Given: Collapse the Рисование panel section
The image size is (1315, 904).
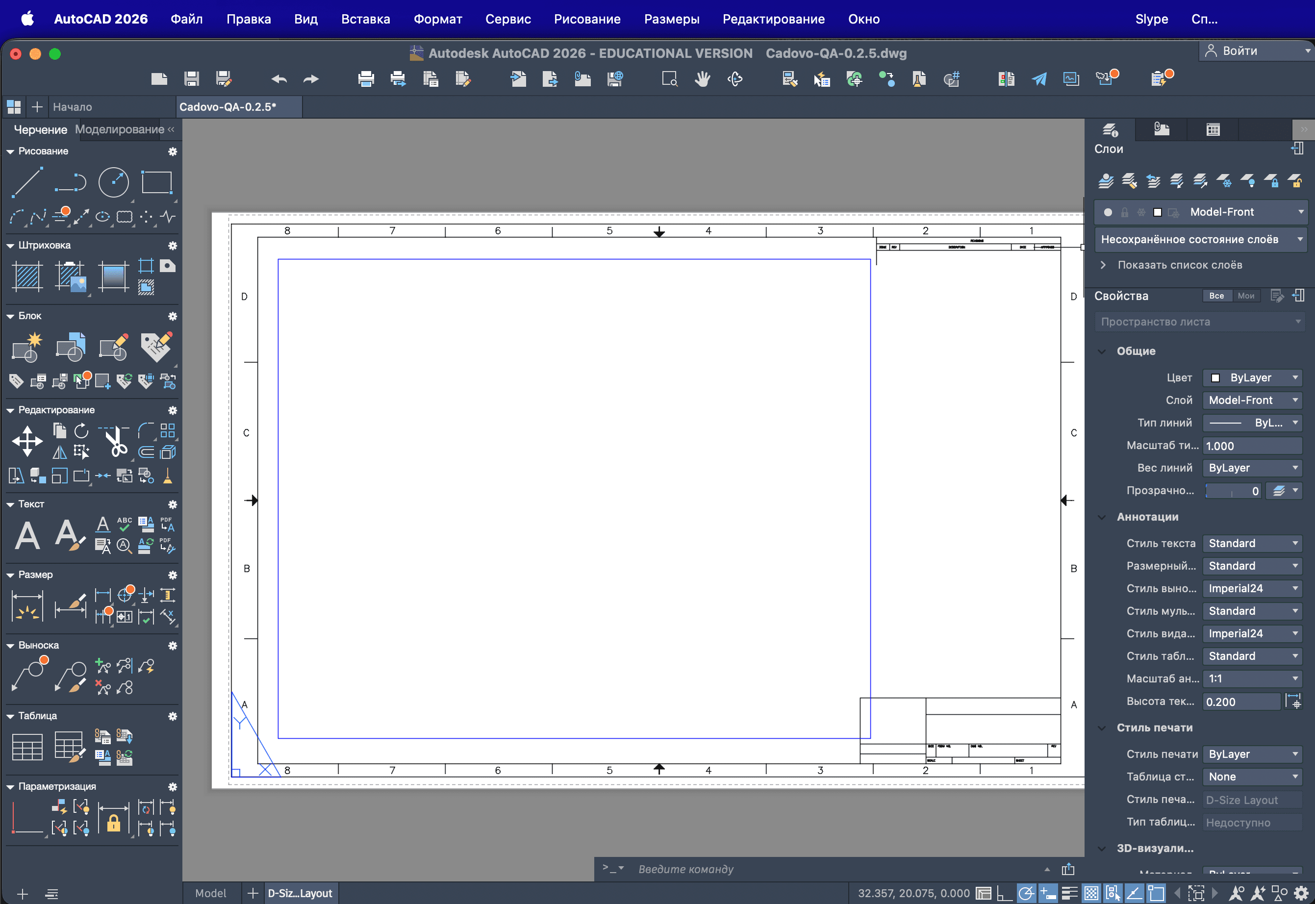Looking at the screenshot, I should click(x=10, y=151).
